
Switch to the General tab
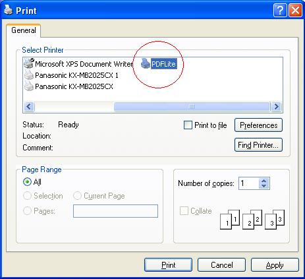pyautogui.click(x=24, y=30)
